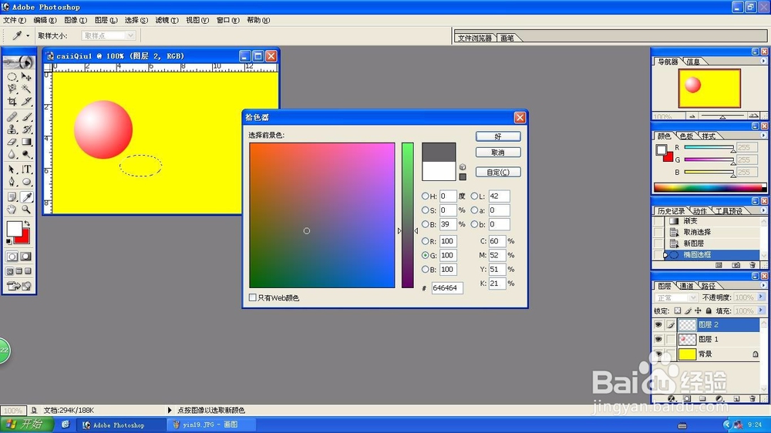Viewport: 771px width, 433px height.
Task: Open the 图像 Image menu
Action: pos(76,20)
